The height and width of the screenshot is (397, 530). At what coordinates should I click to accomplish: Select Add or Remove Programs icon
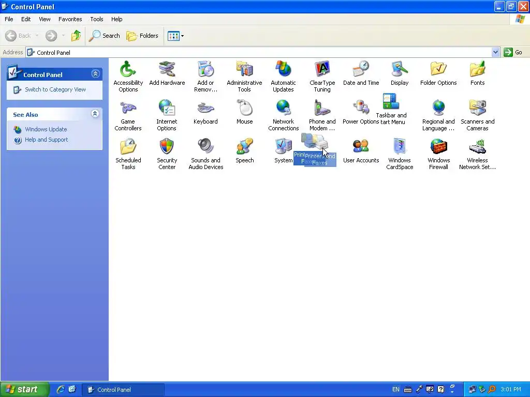(x=205, y=70)
